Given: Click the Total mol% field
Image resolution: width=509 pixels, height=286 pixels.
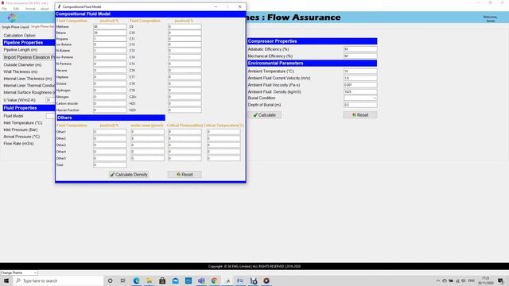Looking at the screenshot, I should tap(110, 165).
